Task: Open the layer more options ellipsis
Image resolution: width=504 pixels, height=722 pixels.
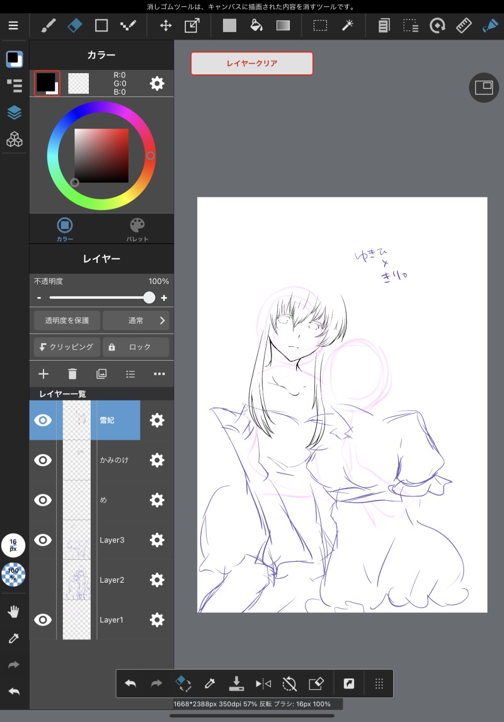Action: click(159, 374)
